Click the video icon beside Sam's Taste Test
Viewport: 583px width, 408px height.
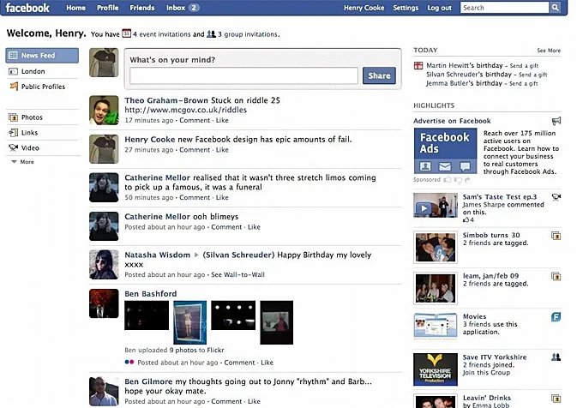[556, 197]
